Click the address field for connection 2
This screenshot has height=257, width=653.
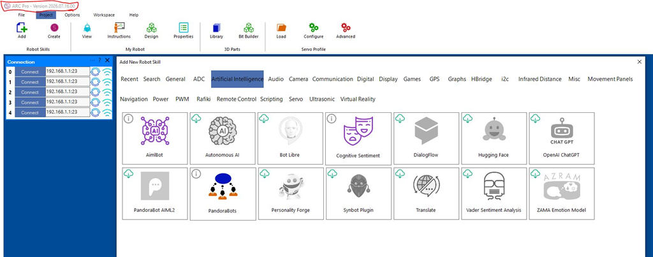click(x=68, y=92)
